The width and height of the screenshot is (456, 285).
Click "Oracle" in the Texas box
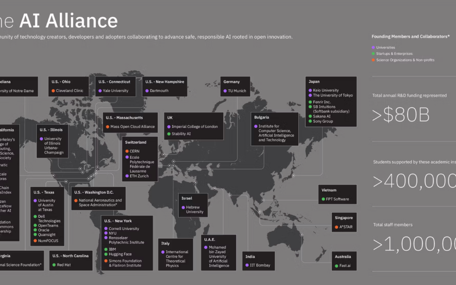coord(43,230)
